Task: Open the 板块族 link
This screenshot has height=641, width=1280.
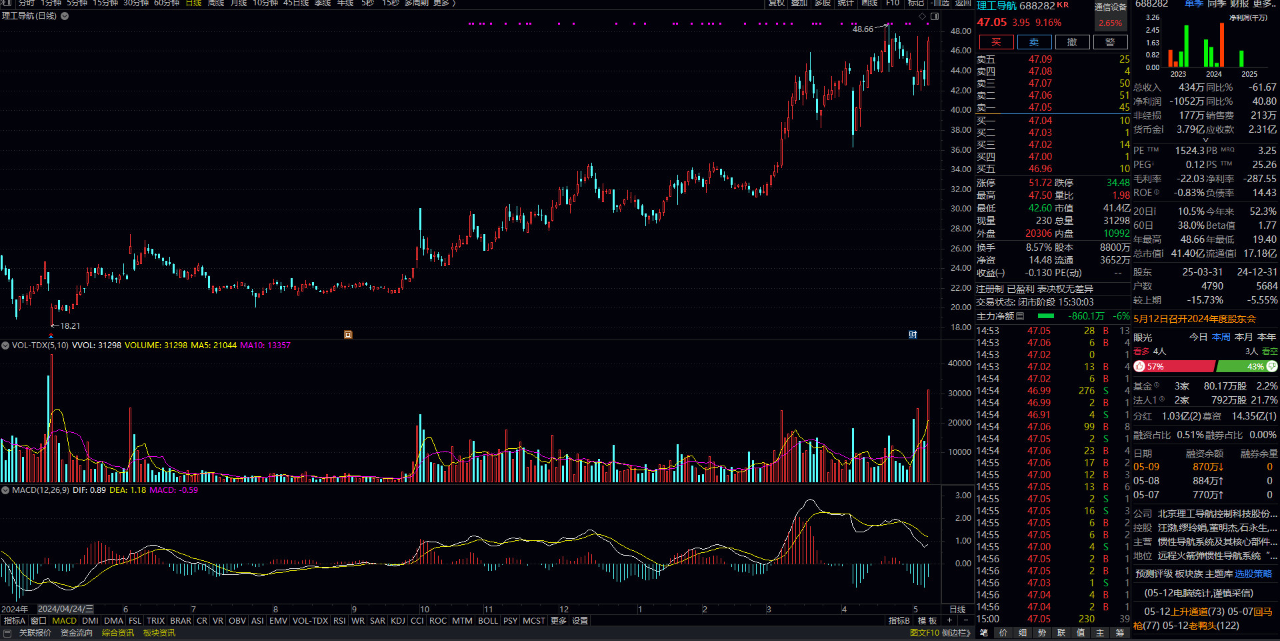Action: [x=1189, y=574]
